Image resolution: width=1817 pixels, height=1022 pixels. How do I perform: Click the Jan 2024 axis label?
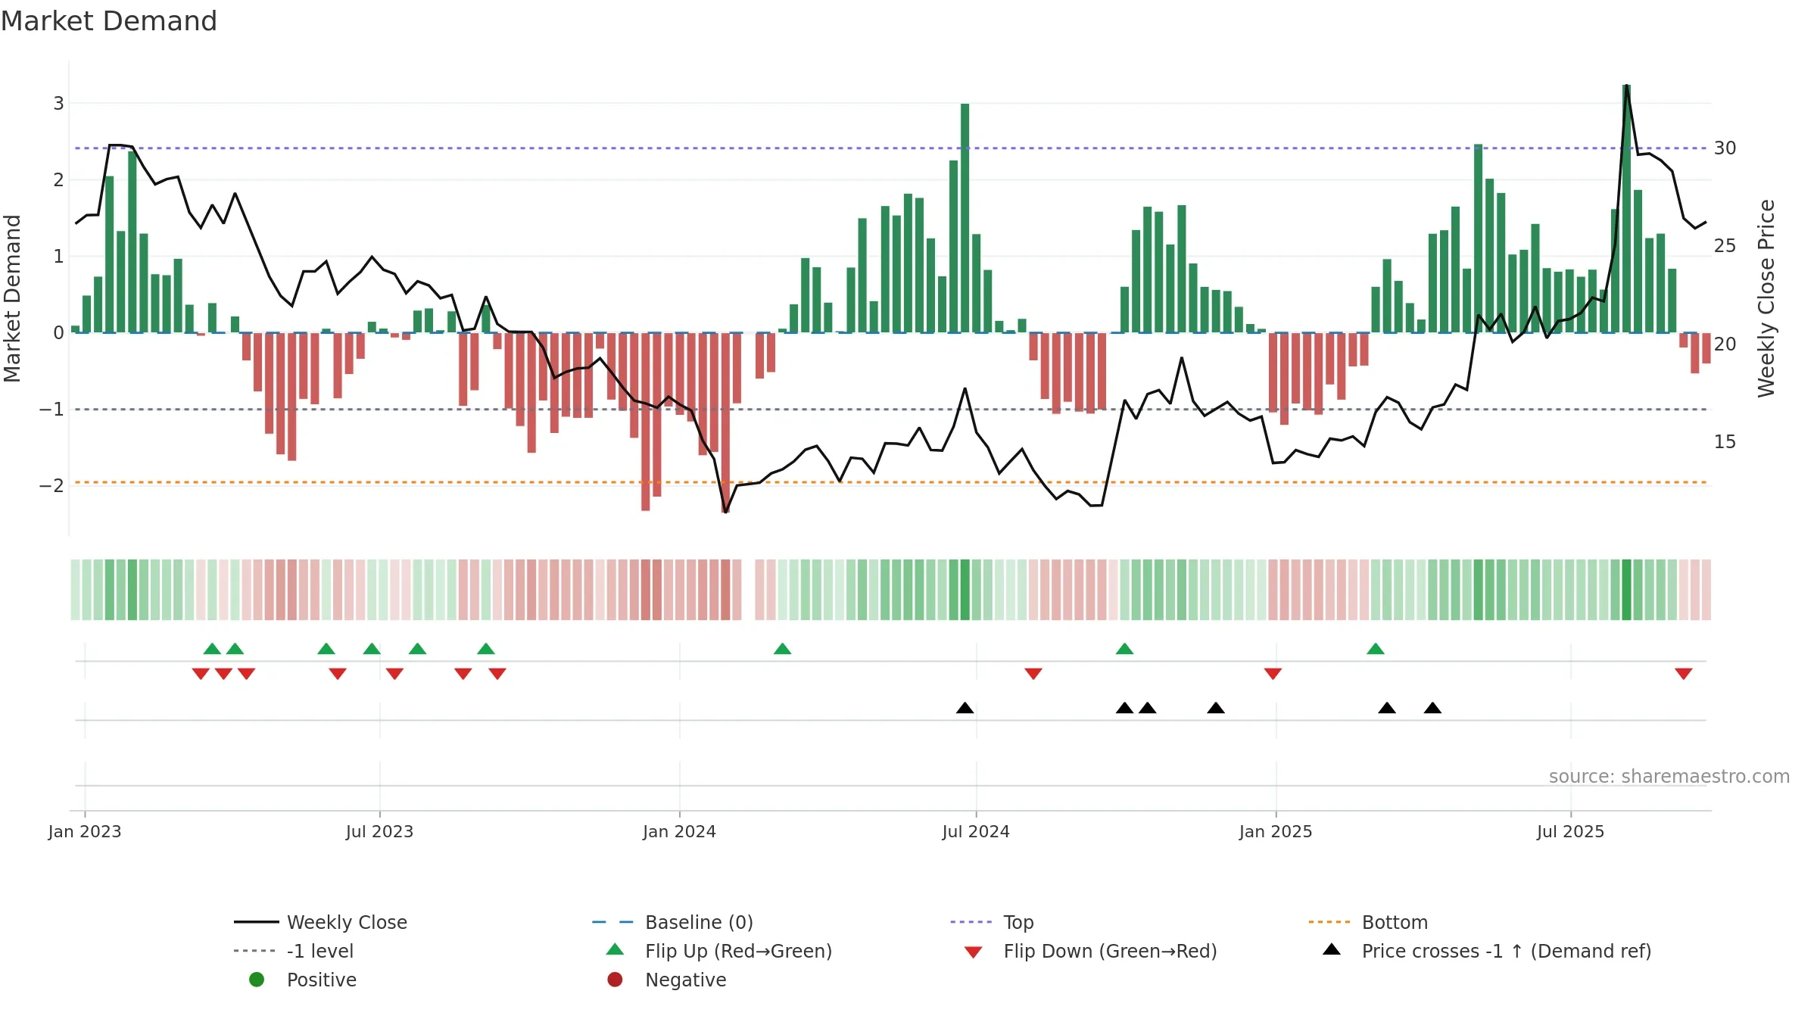point(679,831)
